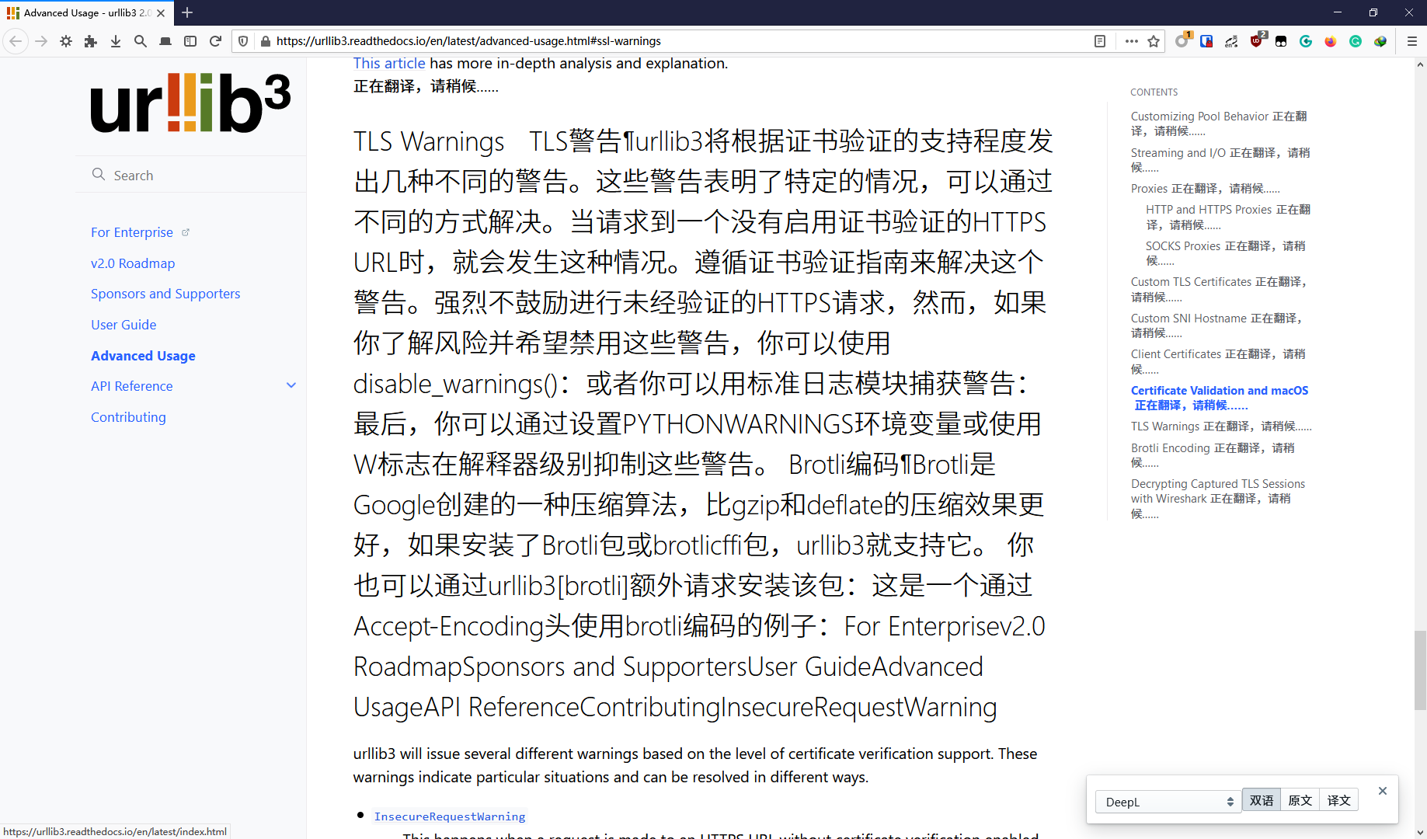Toggle the sidebar panel icon
The width and height of the screenshot is (1427, 839).
point(190,41)
